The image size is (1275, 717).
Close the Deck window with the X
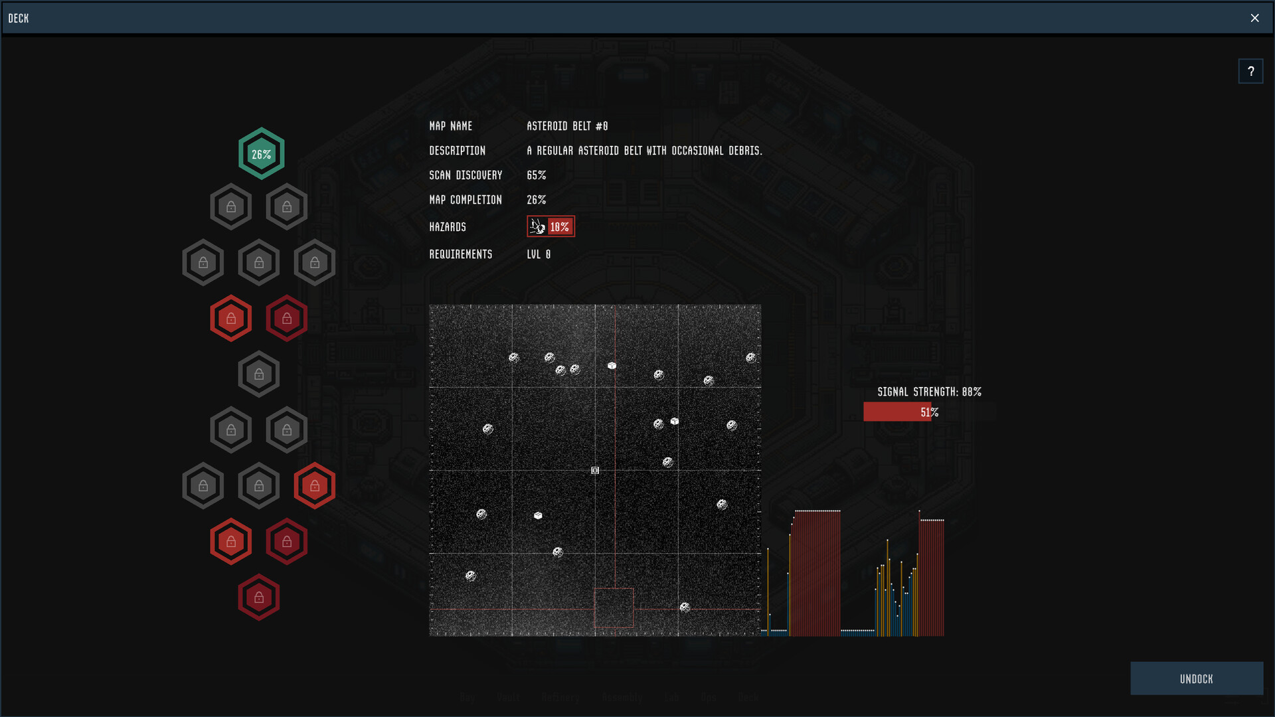point(1254,18)
